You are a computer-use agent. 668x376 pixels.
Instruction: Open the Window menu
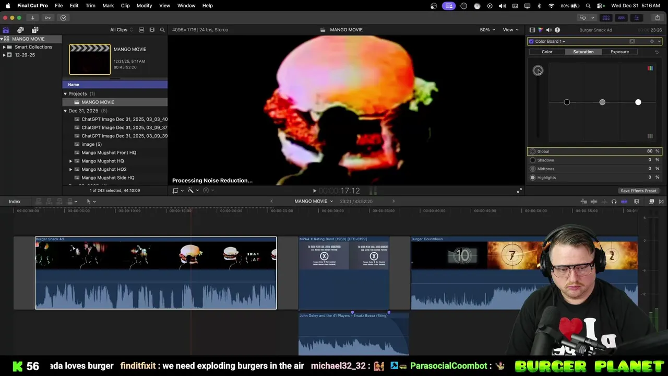coord(186,6)
